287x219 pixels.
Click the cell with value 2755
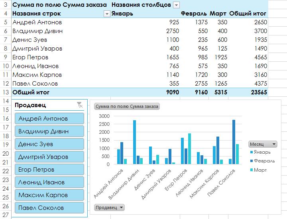point(194,84)
